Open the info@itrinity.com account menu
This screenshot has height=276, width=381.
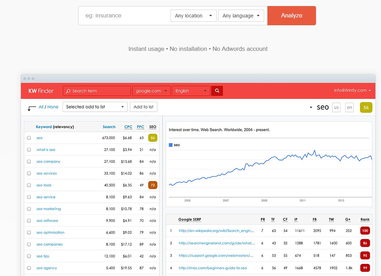point(352,90)
